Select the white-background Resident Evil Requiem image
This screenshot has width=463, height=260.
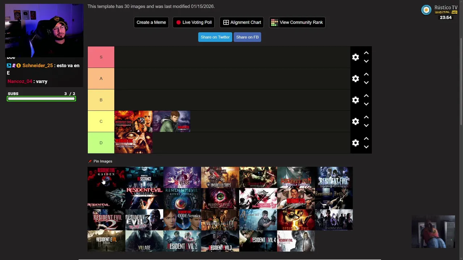[x=296, y=241]
